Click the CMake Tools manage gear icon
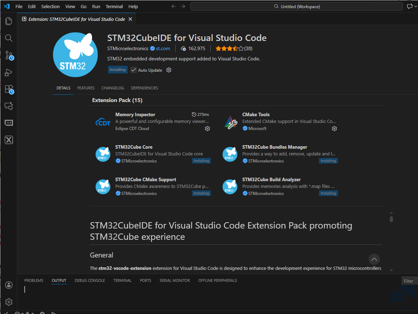This screenshot has width=418, height=314. (x=334, y=129)
